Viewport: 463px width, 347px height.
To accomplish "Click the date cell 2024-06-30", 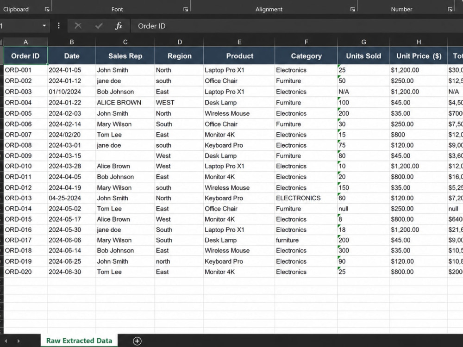I will pos(72,272).
